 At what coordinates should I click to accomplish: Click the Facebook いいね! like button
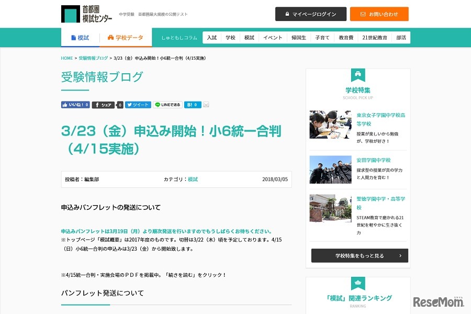(x=75, y=105)
